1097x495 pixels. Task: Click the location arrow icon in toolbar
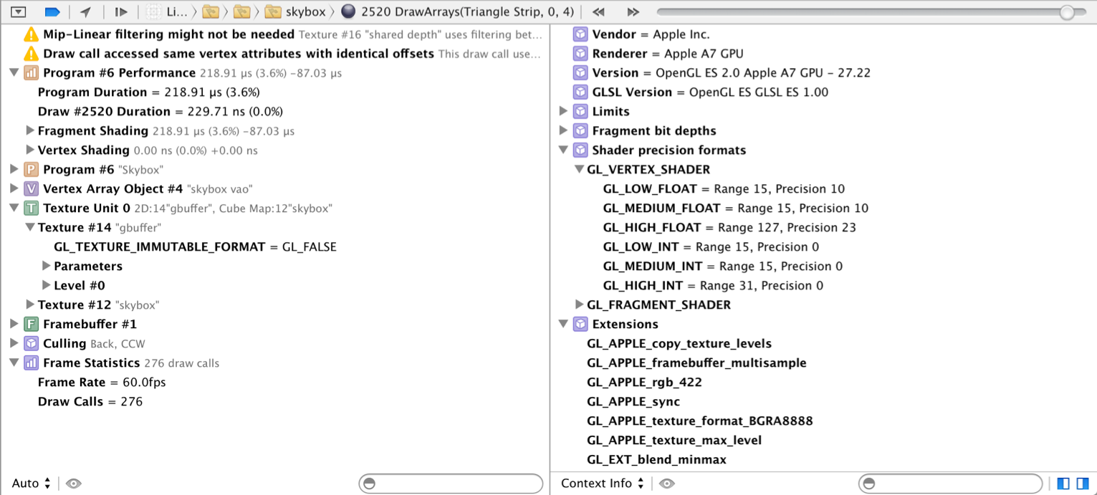[86, 11]
